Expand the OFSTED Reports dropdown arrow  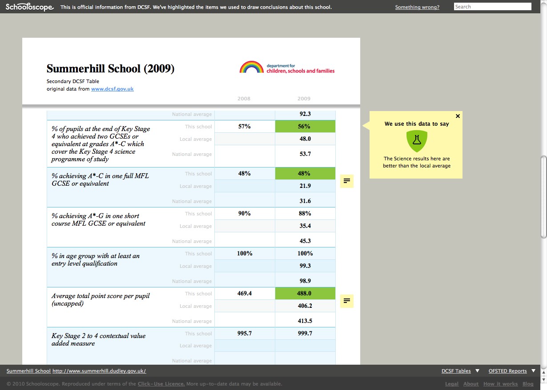(x=534, y=371)
